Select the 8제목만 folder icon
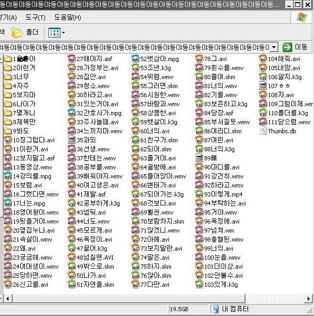The width and height of the screenshot is (314, 316). [8, 122]
